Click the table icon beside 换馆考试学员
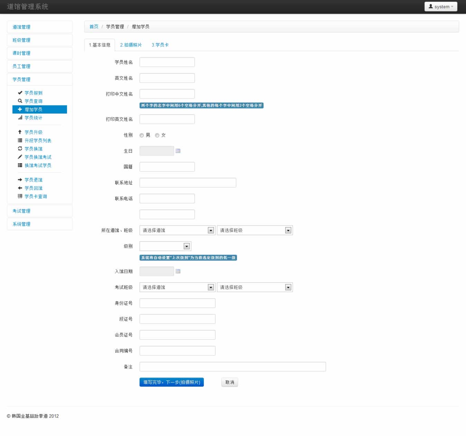 (x=20, y=165)
